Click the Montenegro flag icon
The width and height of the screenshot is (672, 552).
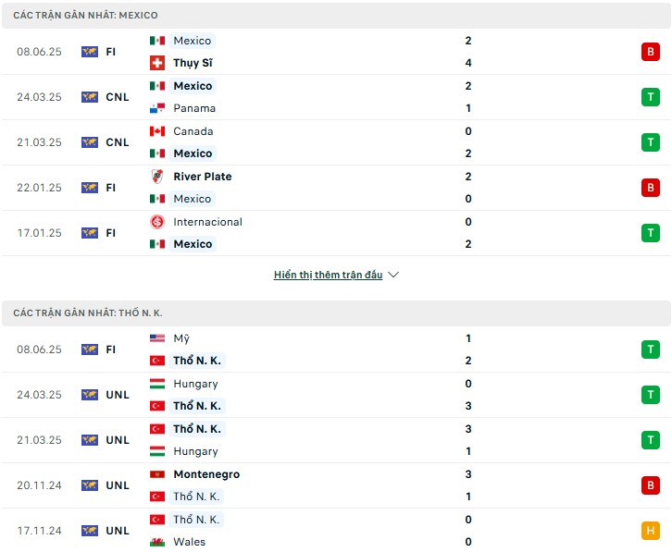tap(157, 474)
